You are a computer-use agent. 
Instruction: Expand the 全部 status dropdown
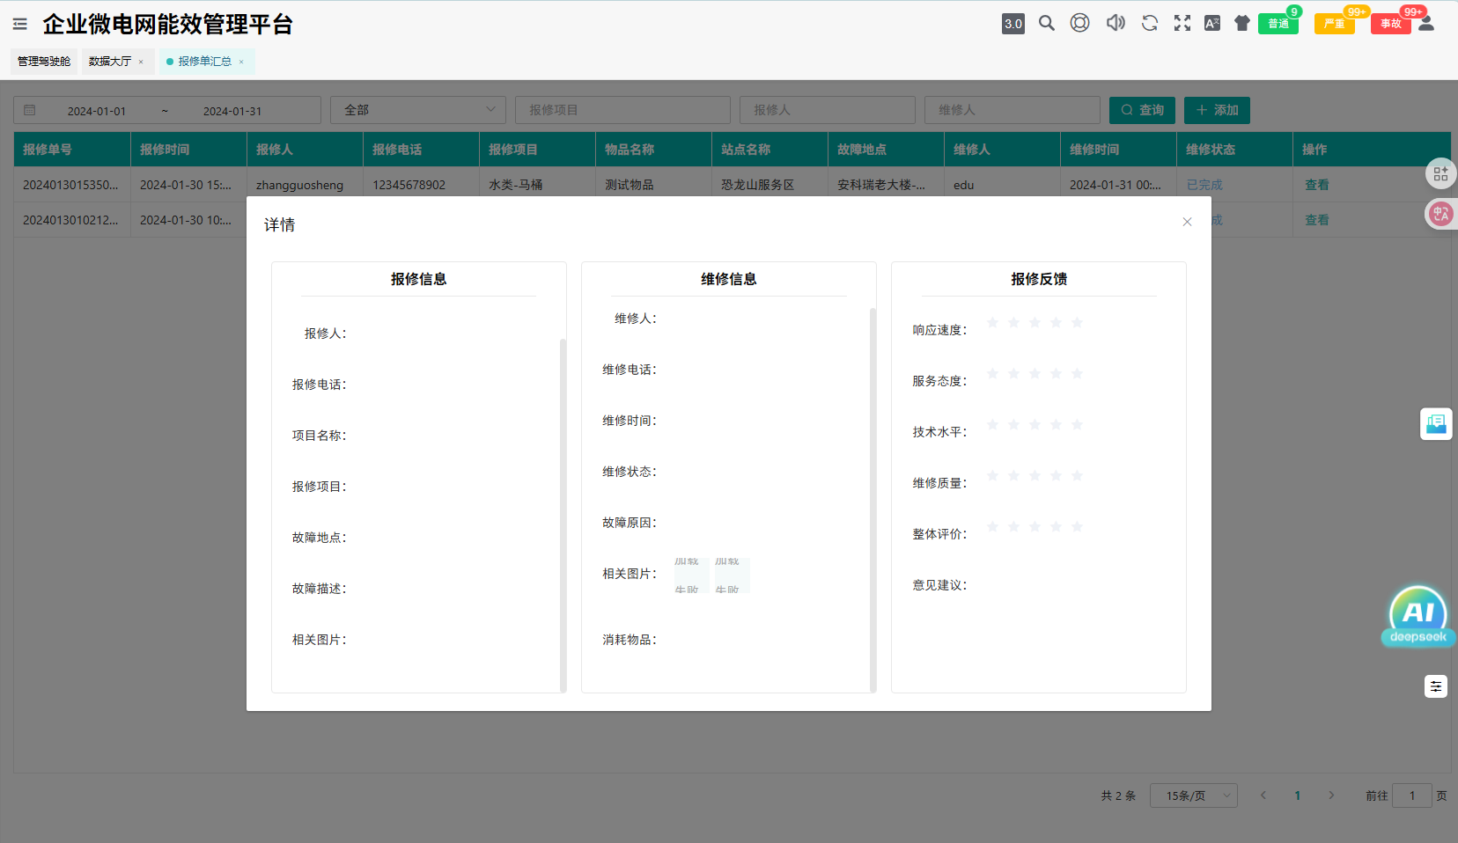click(417, 110)
